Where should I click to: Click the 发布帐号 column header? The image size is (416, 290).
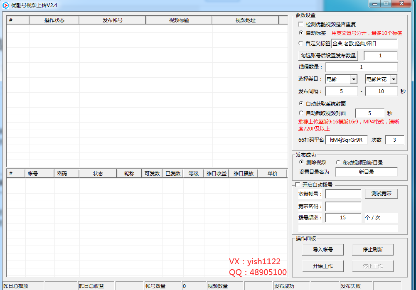[x=113, y=20]
